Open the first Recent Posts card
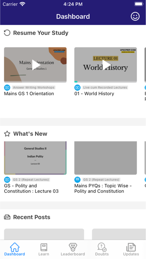 [x=44, y=234]
